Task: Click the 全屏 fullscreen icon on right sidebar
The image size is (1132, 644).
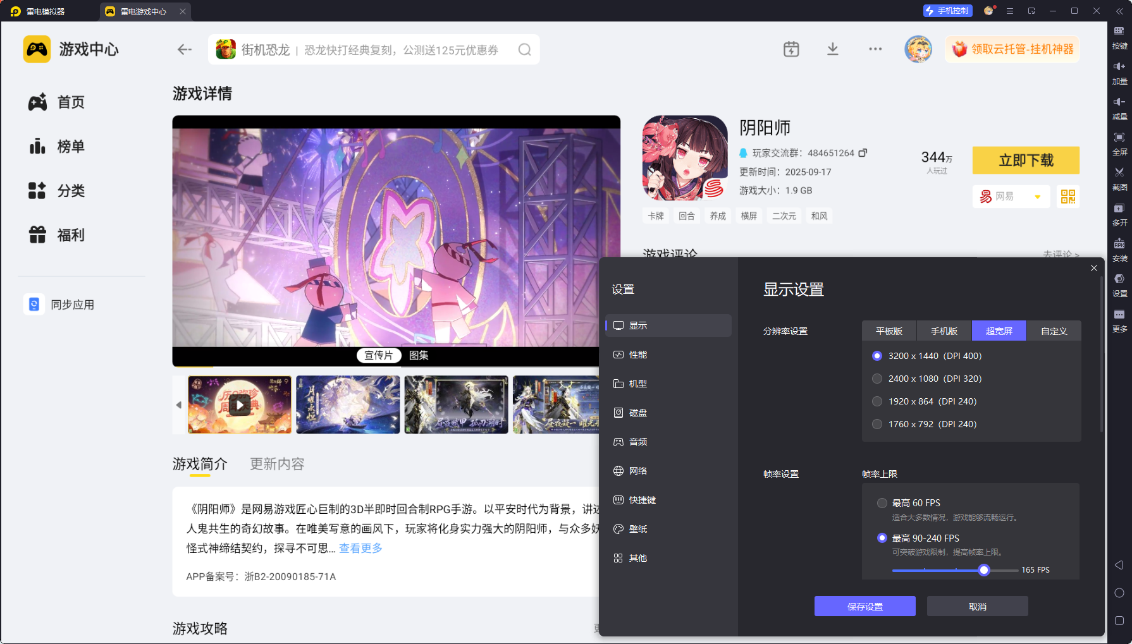Action: coord(1119,143)
